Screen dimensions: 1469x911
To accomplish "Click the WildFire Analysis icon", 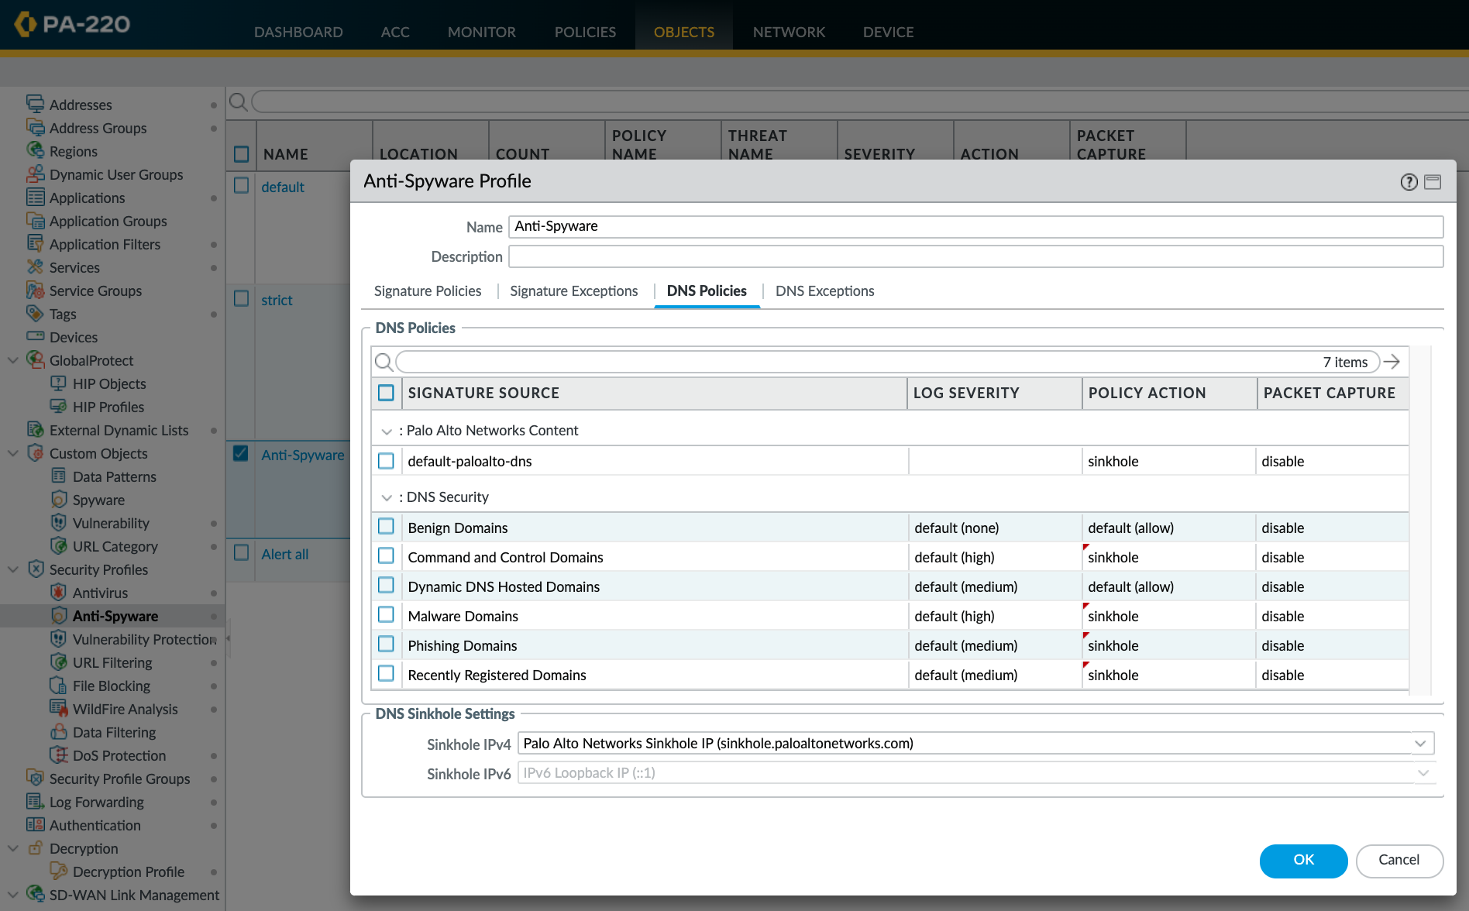I will pyautogui.click(x=59, y=709).
